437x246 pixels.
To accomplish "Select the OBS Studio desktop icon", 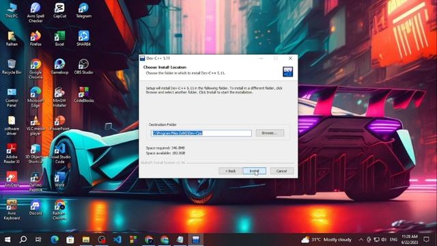I will (83, 67).
